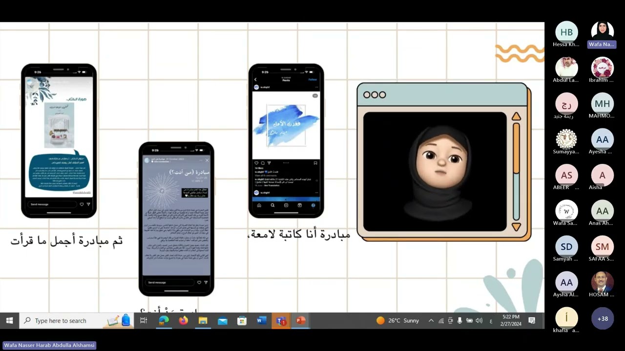The height and width of the screenshot is (351, 625).
Task: Select Wafa Na... participant video tile
Action: 602,35
